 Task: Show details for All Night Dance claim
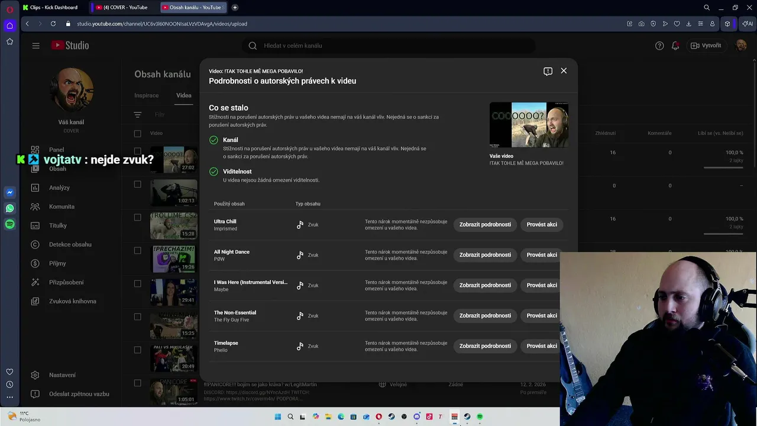(x=485, y=255)
